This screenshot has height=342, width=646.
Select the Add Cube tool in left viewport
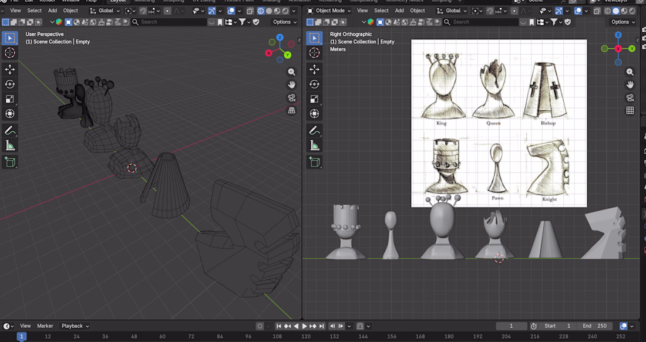(10, 162)
